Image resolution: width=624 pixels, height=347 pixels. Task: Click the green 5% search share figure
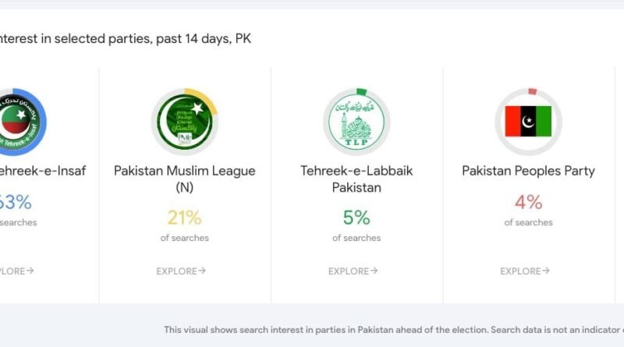click(x=356, y=218)
